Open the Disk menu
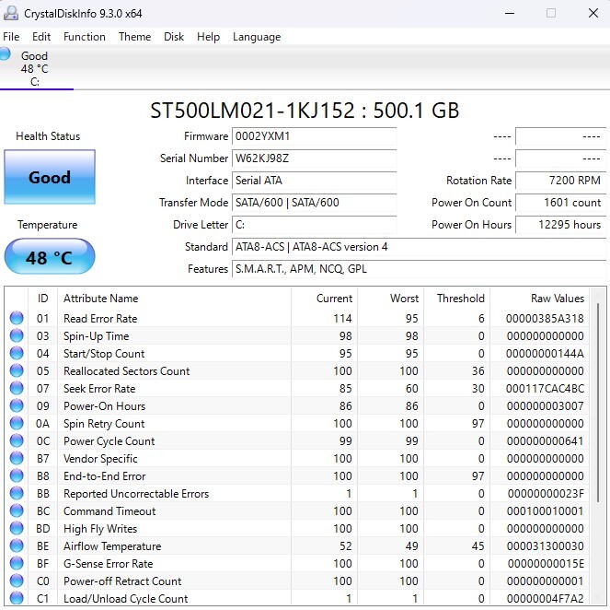The image size is (610, 610). (174, 37)
